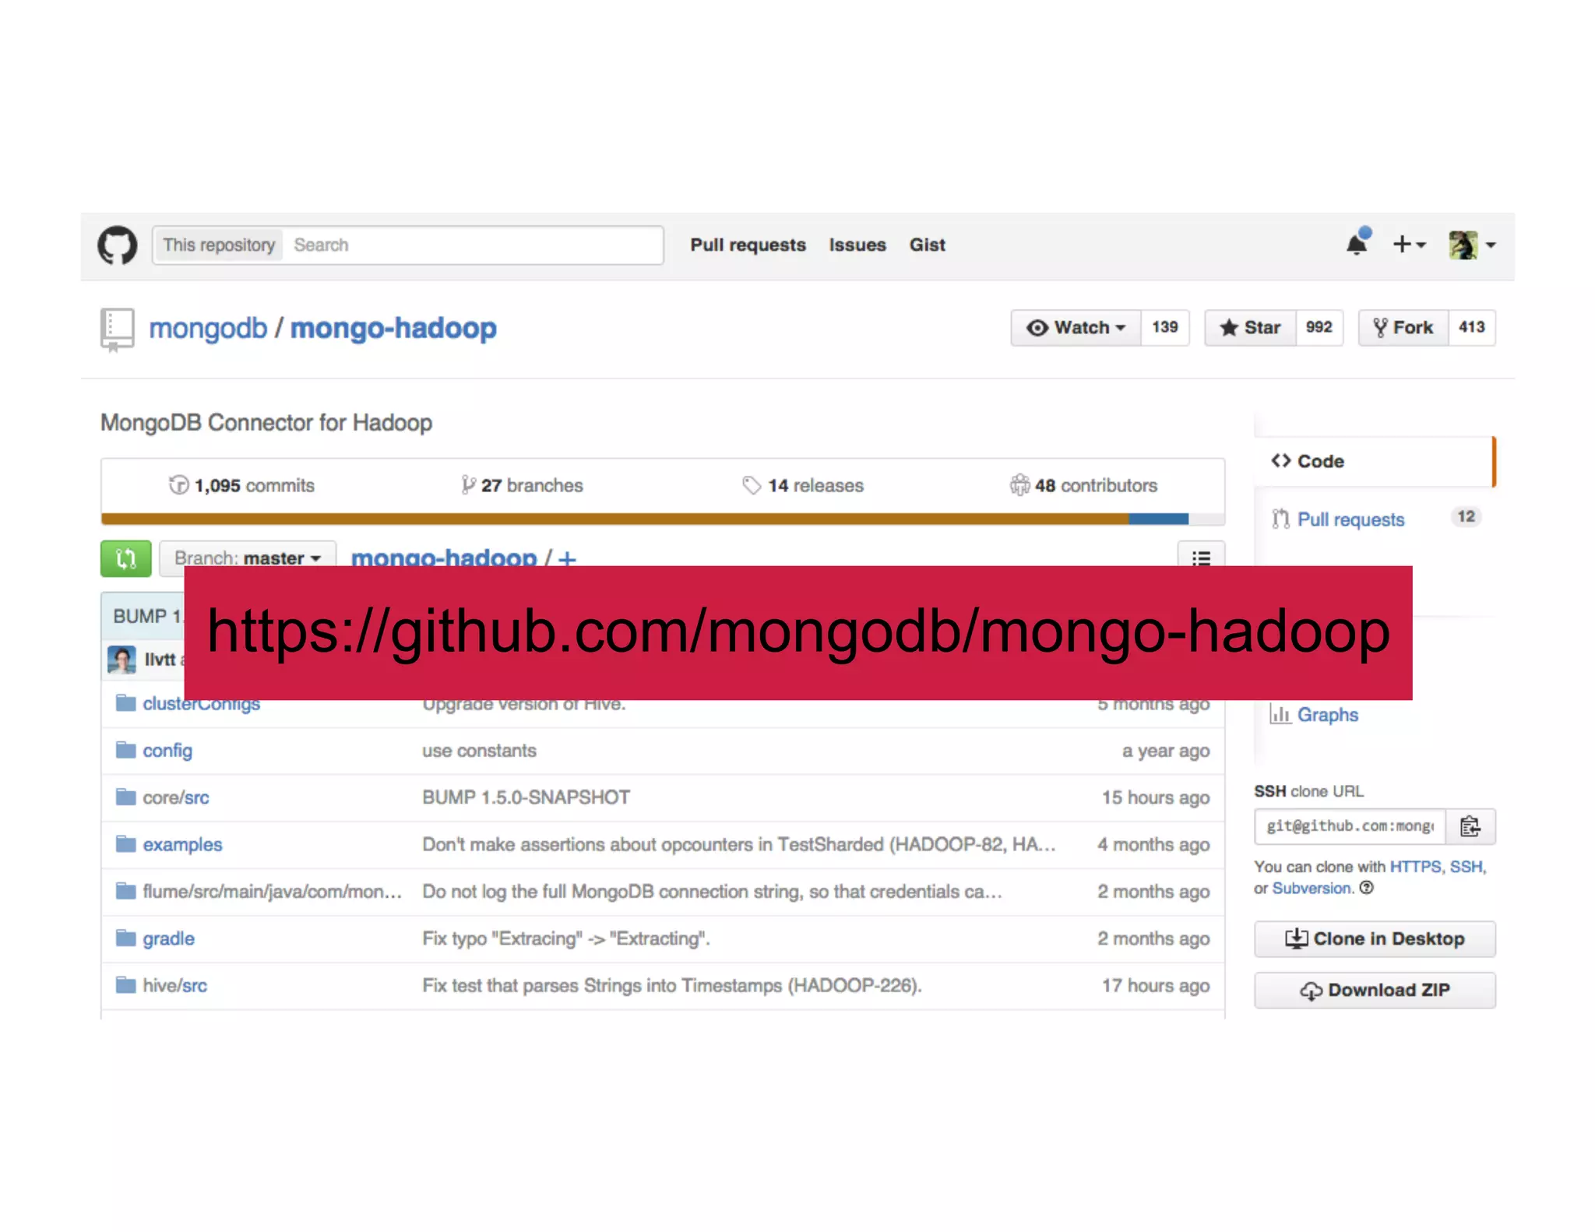Open the Graphs sidebar tab
The image size is (1595, 1232).
(1314, 714)
